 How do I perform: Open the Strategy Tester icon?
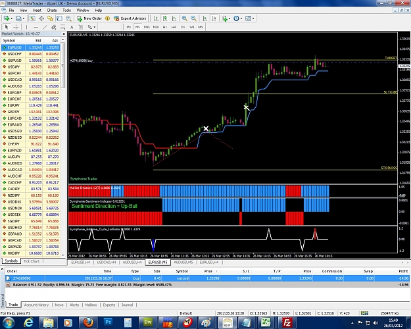(68, 18)
